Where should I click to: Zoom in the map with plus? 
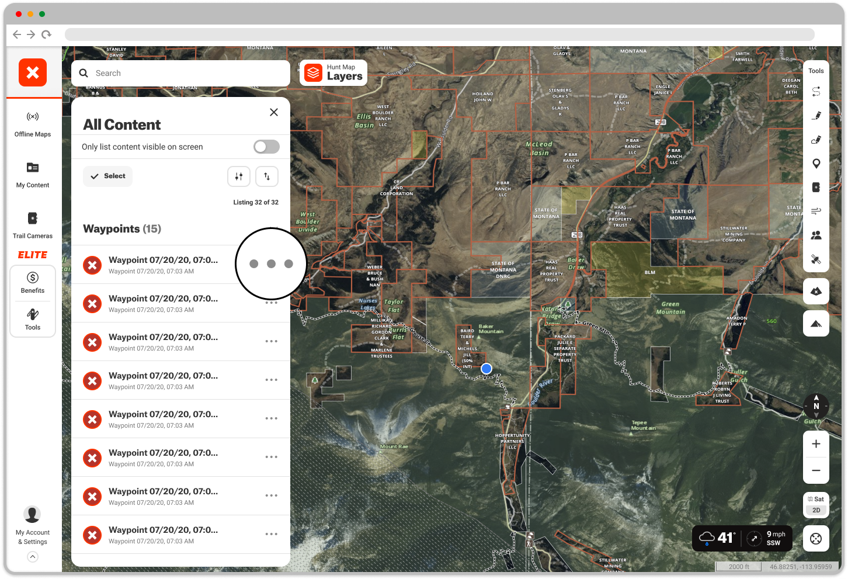click(816, 444)
